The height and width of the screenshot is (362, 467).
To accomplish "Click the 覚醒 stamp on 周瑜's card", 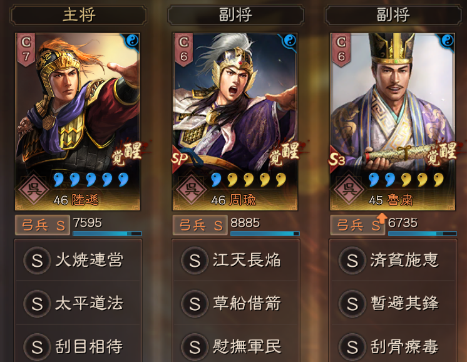I will [284, 153].
